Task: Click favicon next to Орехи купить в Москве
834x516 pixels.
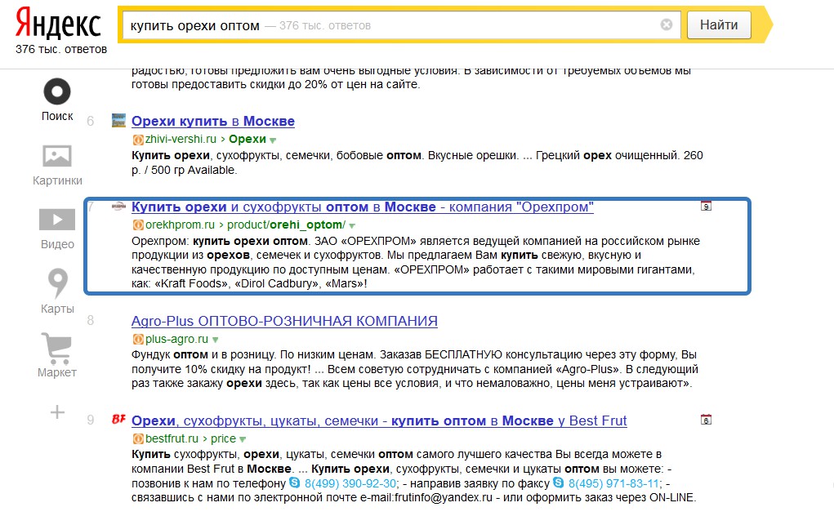Action: point(118,121)
